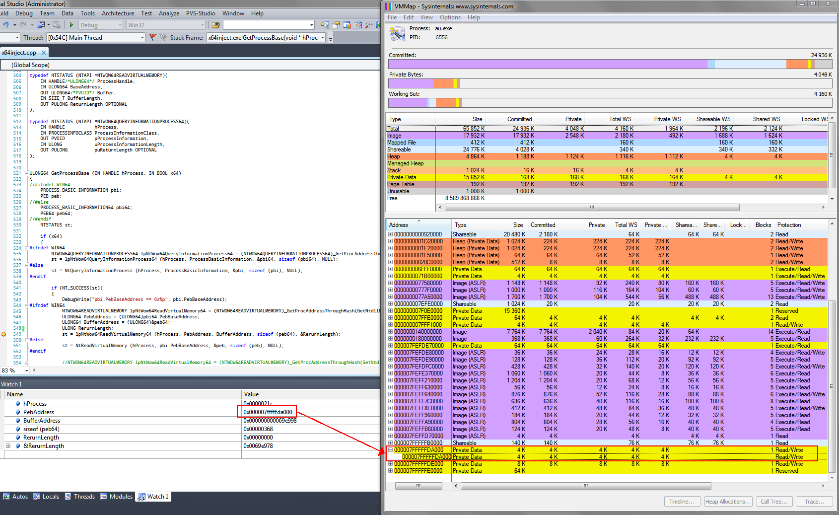Open the PVS-Studio menu
This screenshot has height=515, width=839.
pyautogui.click(x=201, y=13)
